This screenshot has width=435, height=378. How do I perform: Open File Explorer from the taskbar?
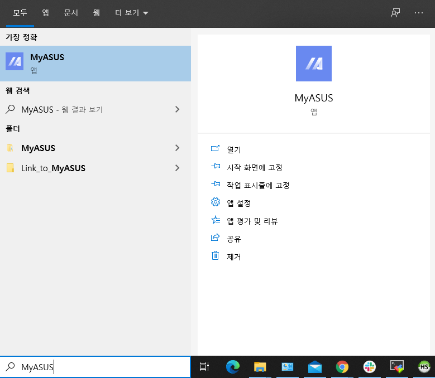[x=260, y=367]
